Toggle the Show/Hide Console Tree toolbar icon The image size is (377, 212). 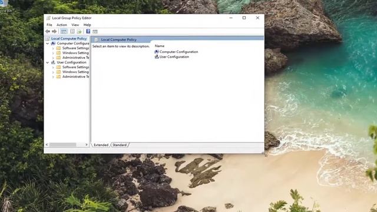pos(64,31)
